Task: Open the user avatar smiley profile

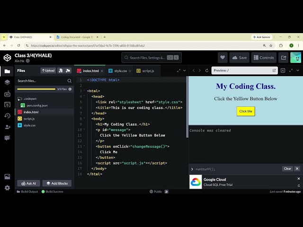Action: point(295,58)
